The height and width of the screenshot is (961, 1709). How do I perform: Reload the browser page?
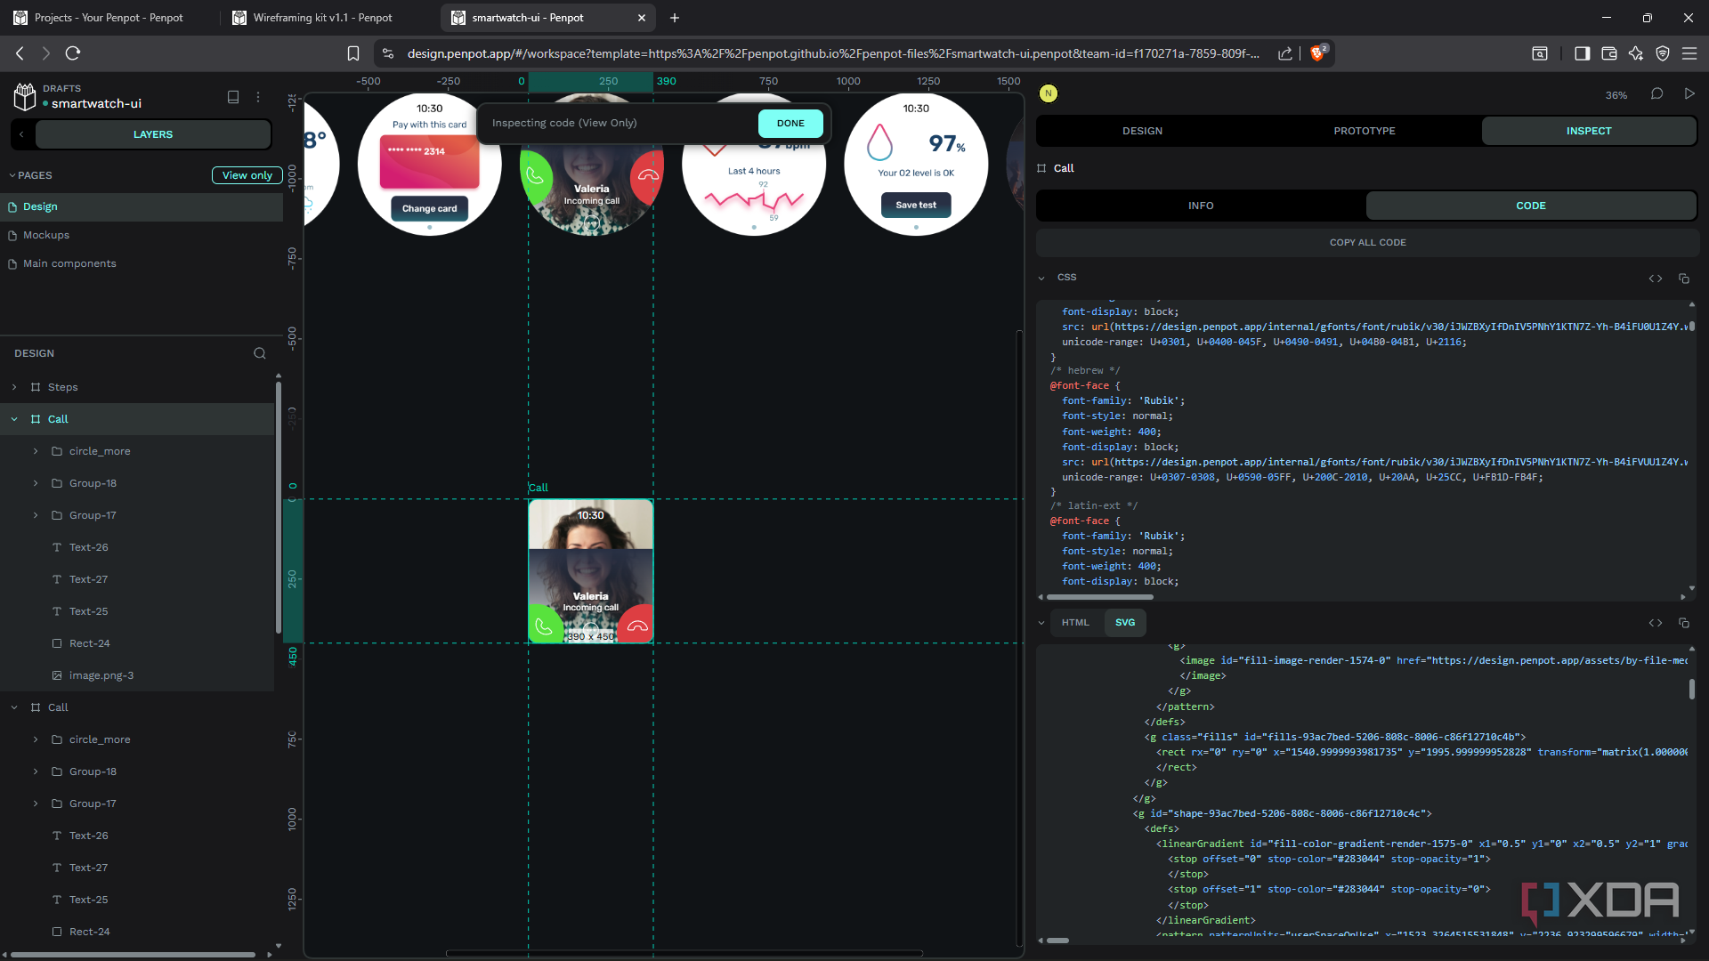click(73, 53)
